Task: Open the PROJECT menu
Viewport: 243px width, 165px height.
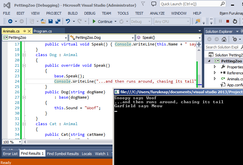Action: pyautogui.click(x=54, y=13)
